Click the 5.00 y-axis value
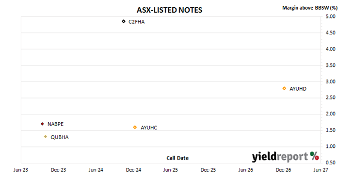 point(331,16)
